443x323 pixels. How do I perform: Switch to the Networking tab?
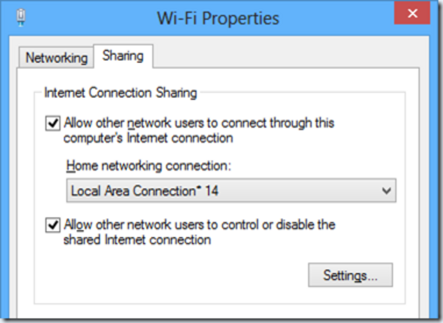point(56,57)
